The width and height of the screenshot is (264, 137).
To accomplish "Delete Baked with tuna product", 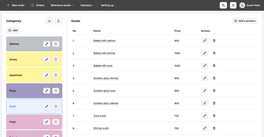I will point(214,66).
